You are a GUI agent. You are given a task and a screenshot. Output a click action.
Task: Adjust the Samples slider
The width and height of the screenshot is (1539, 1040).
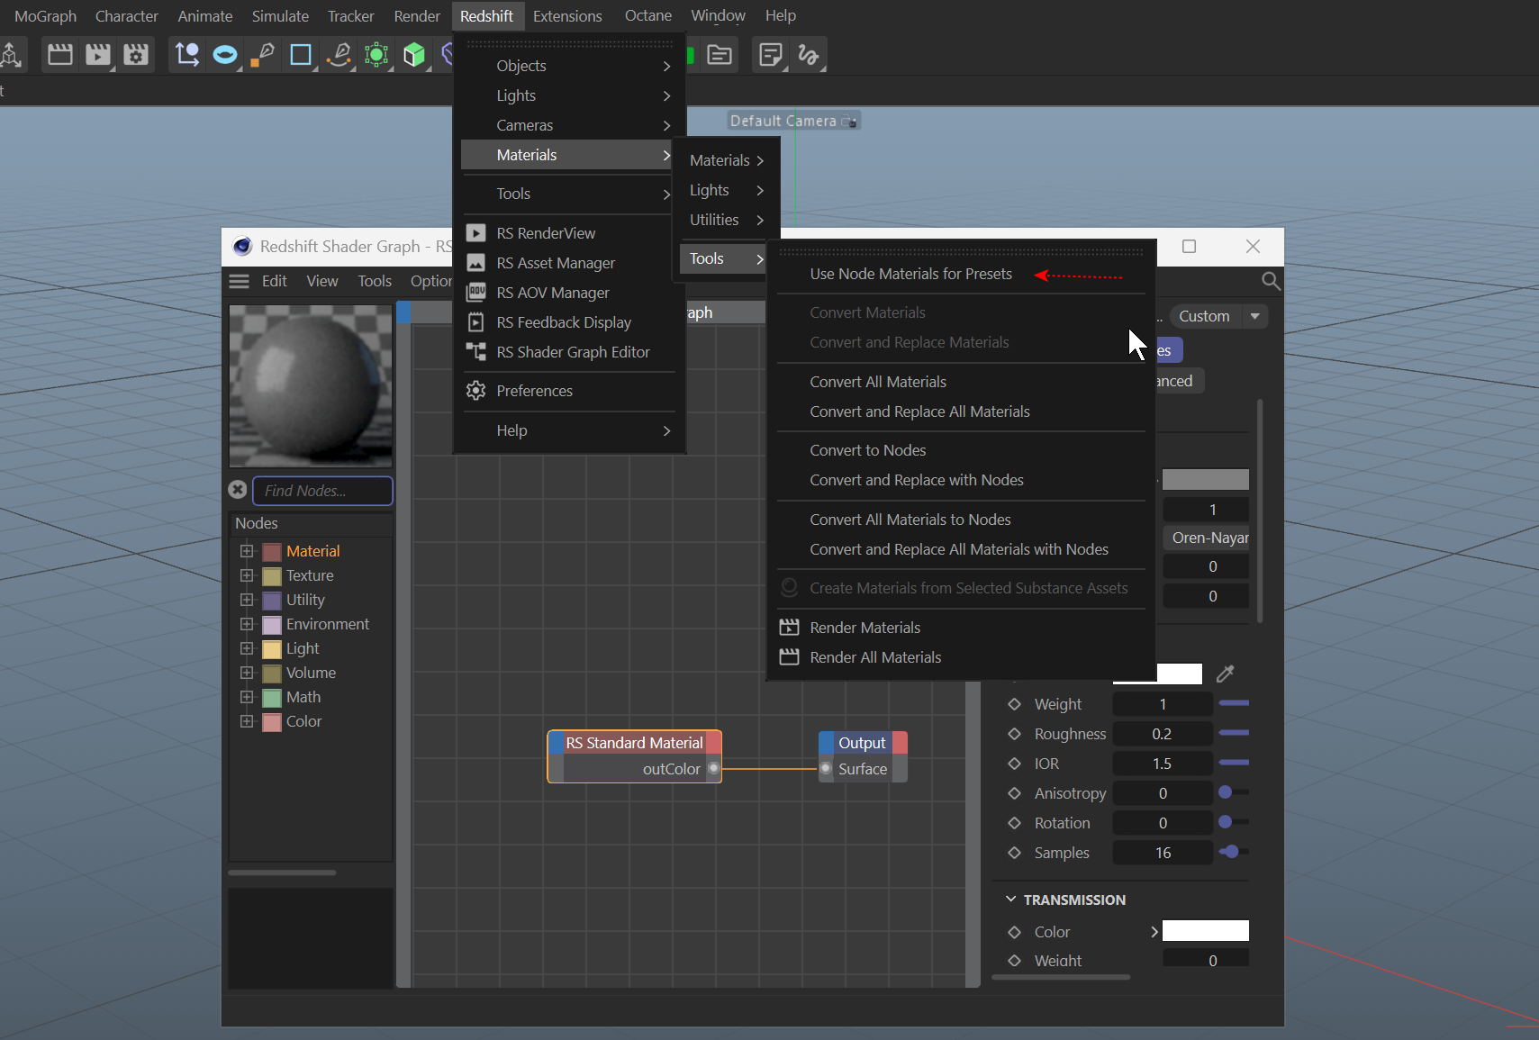click(x=1234, y=852)
